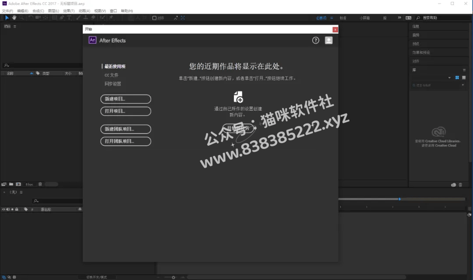Open the library selection dropdown arrow
473x280 pixels.
(x=449, y=78)
